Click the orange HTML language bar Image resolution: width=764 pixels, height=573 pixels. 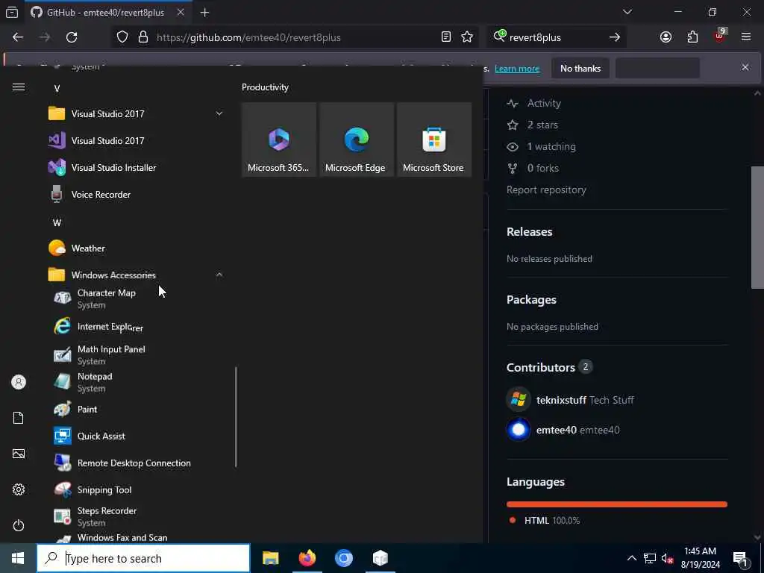(617, 505)
